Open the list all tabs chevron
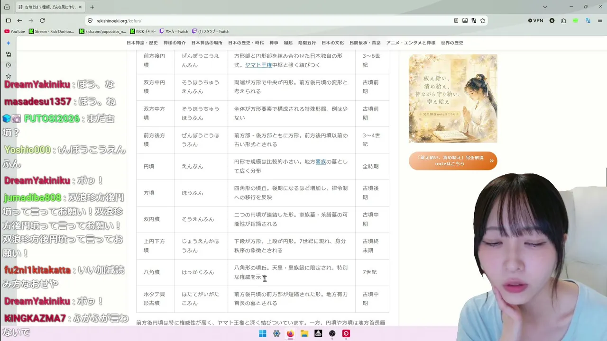 click(545, 7)
